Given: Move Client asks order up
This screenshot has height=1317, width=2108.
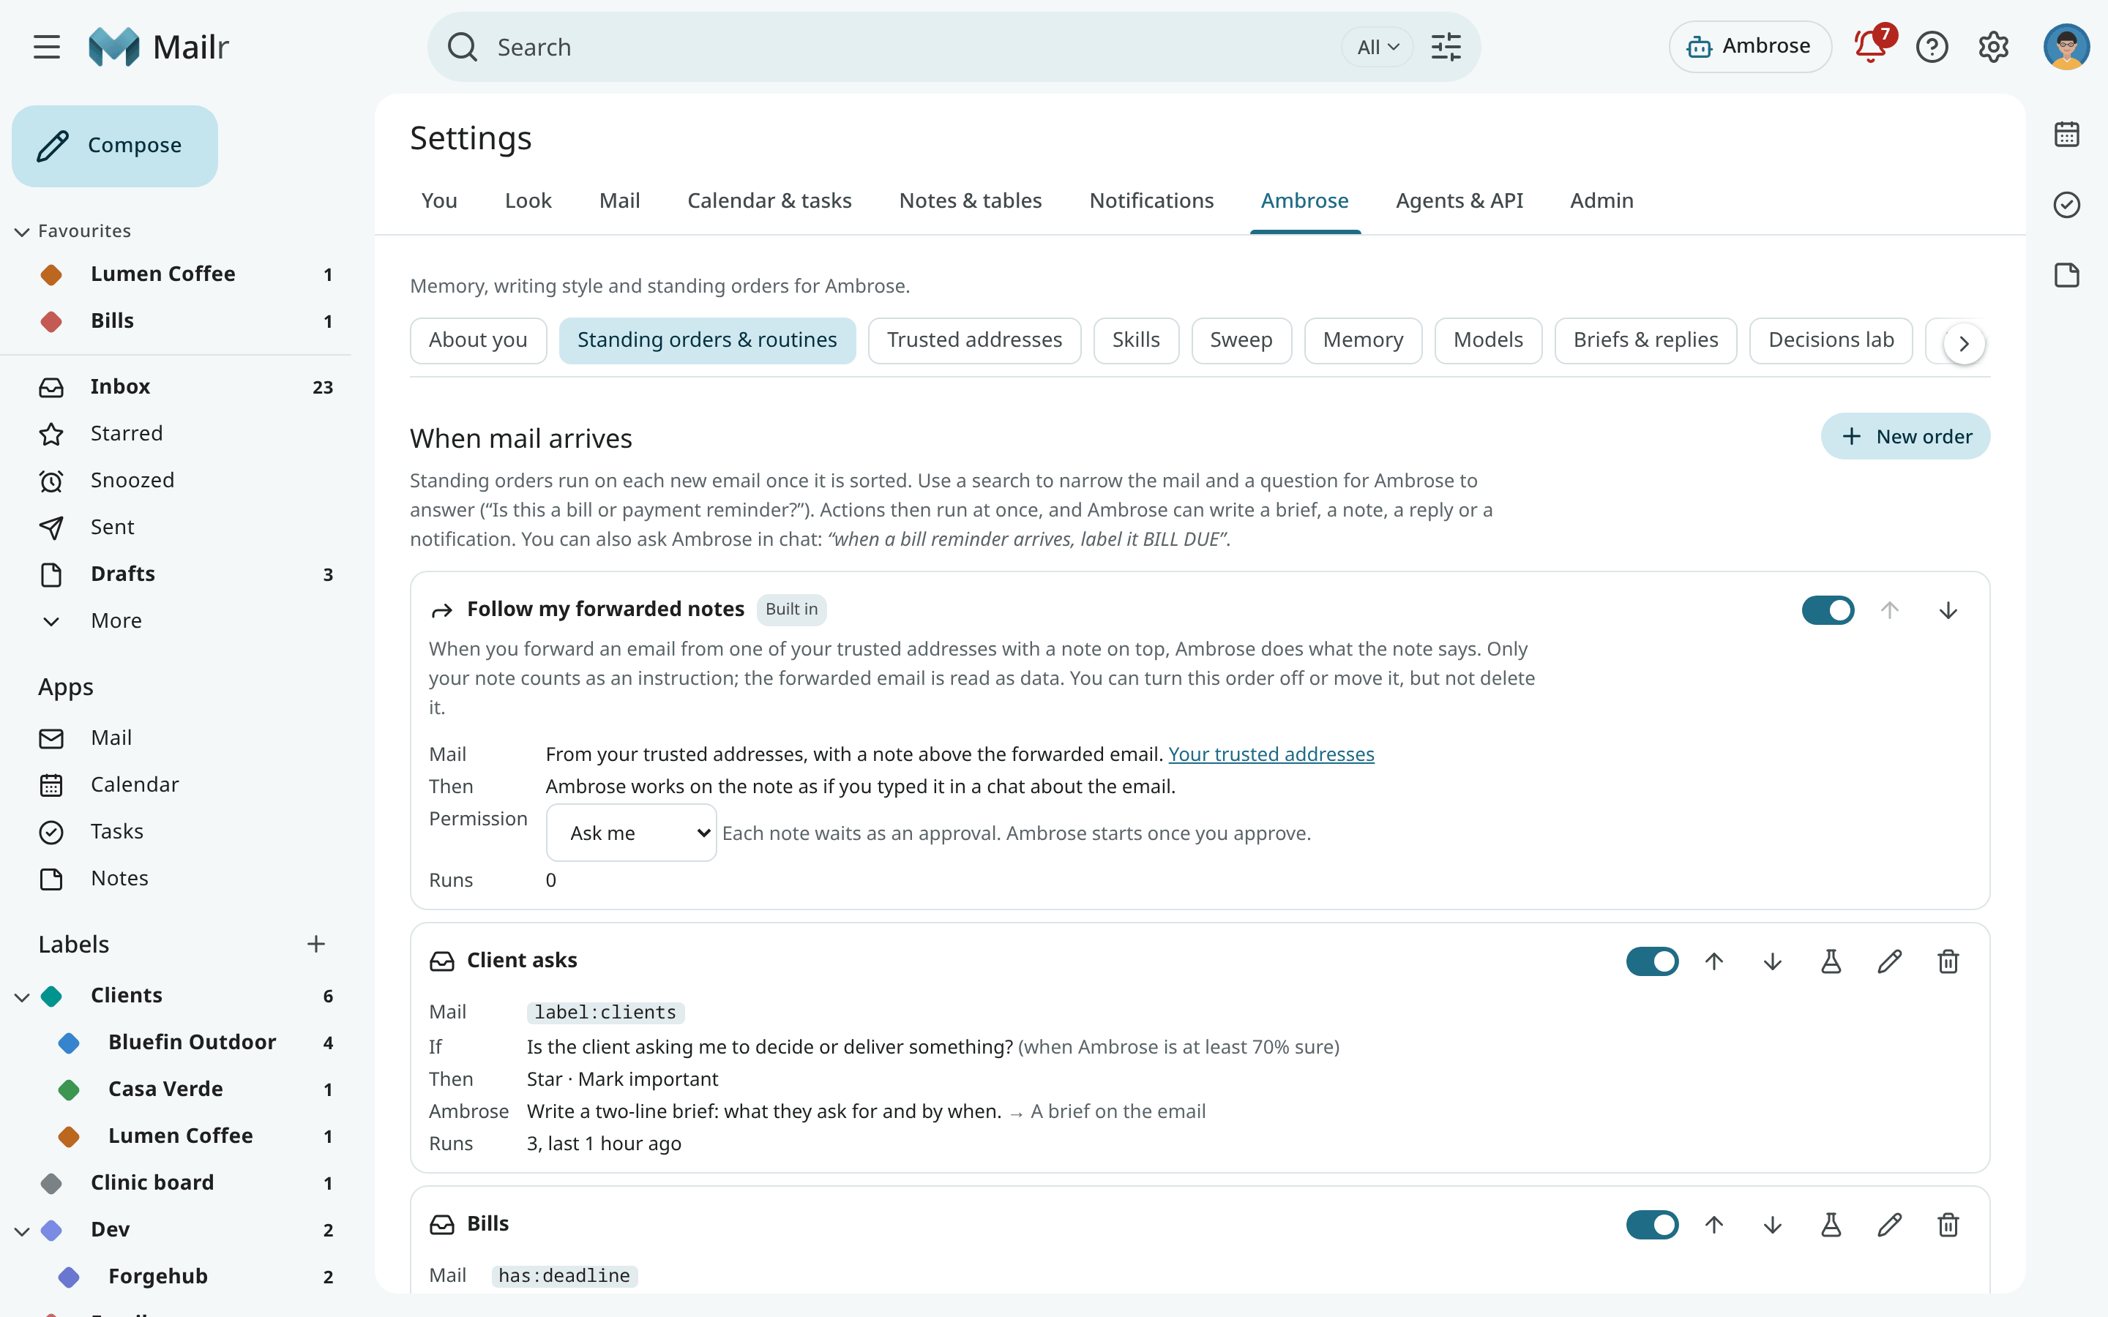Looking at the screenshot, I should (x=1714, y=961).
